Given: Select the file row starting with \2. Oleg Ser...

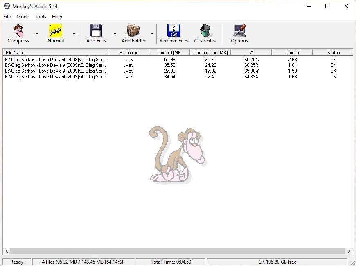Looking at the screenshot, I should tap(178, 65).
